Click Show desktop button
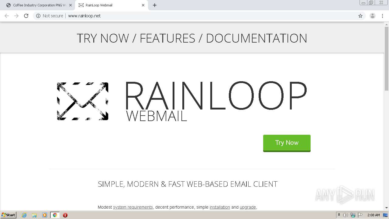389x219 pixels. 385,215
